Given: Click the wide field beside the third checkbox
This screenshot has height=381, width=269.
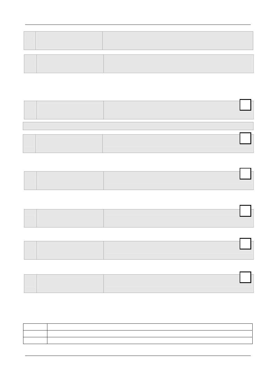Looking at the screenshot, I should click(x=178, y=181).
